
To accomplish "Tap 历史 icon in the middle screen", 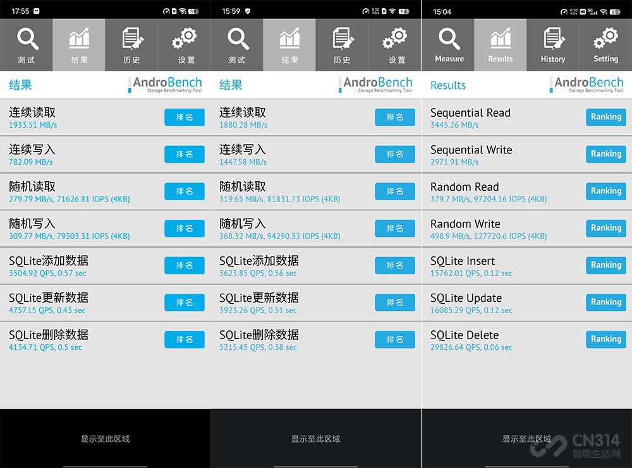I will (342, 40).
